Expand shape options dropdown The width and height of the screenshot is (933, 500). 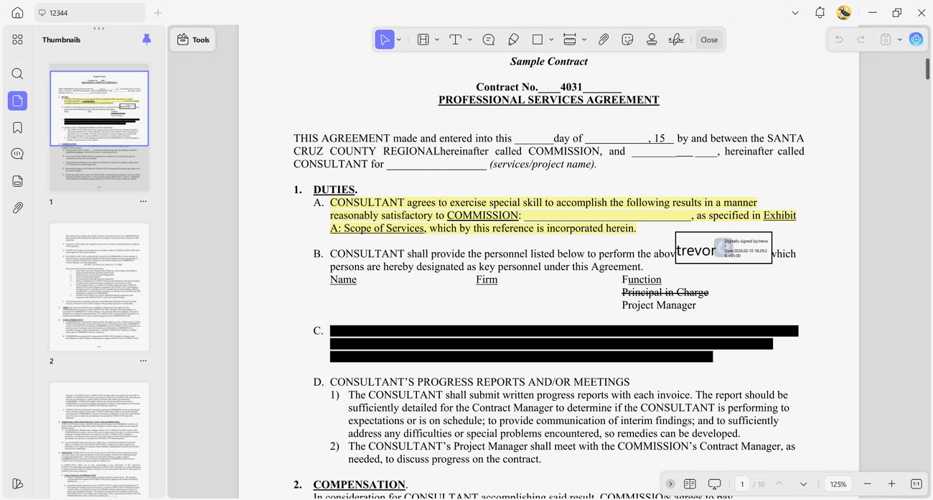pos(551,40)
